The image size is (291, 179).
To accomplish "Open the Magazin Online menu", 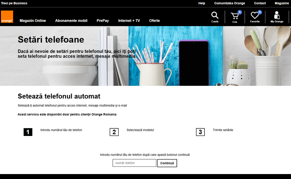I will (33, 21).
